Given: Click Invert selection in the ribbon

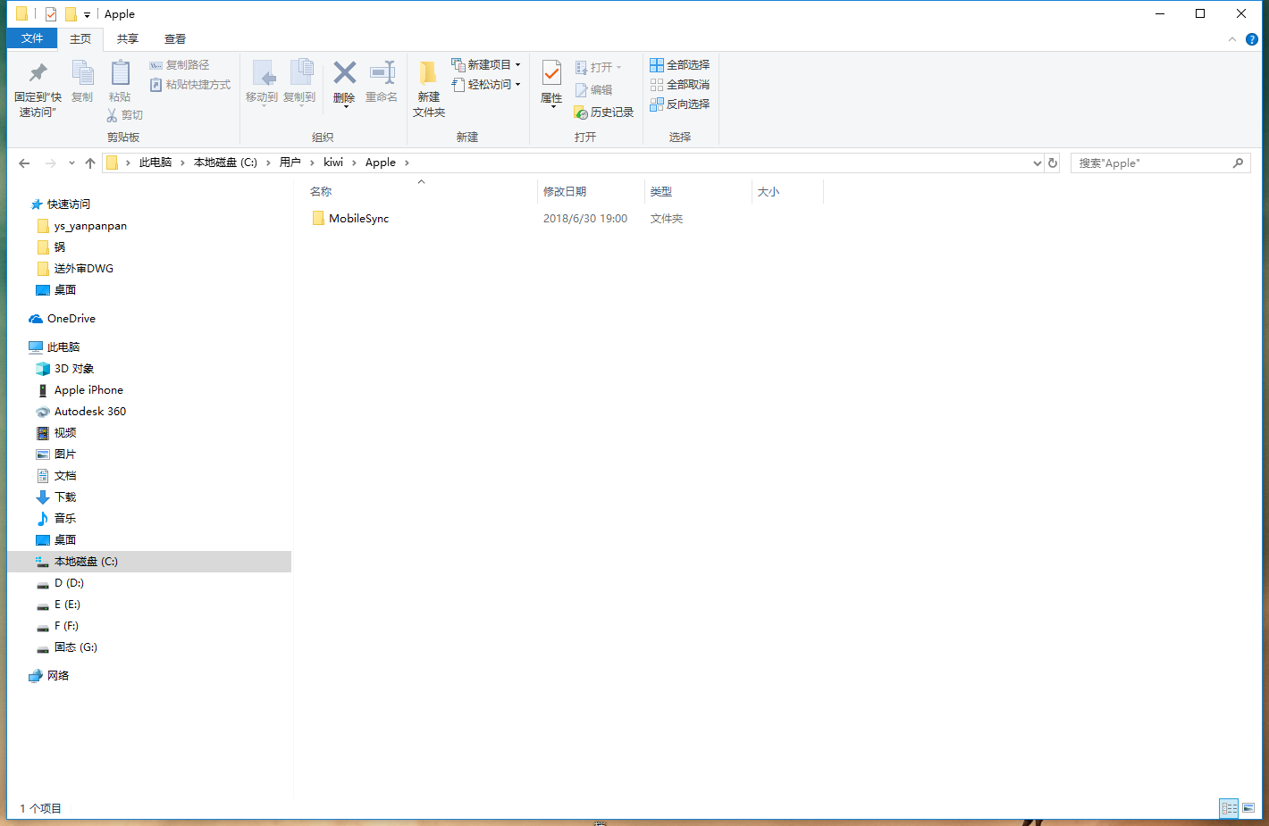Looking at the screenshot, I should coord(679,104).
